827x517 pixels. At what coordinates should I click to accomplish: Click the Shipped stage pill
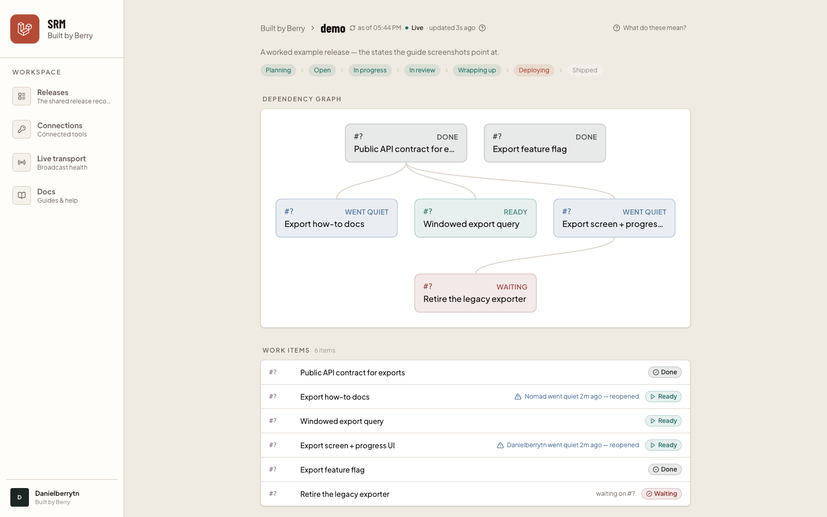click(x=585, y=70)
